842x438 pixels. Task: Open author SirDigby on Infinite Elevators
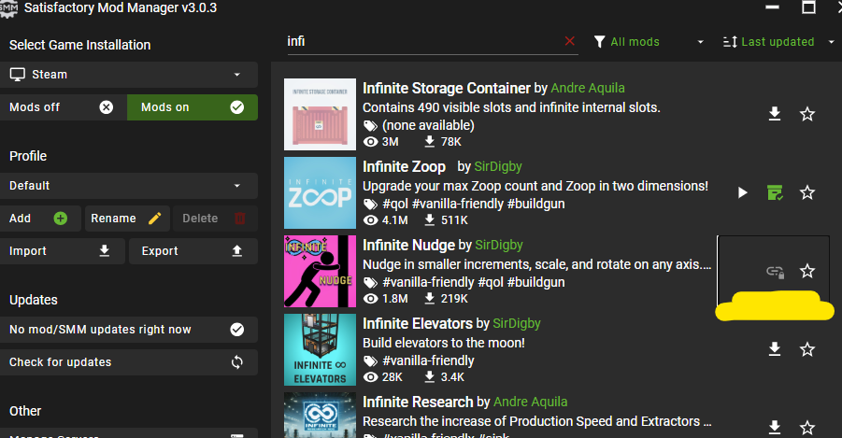pyautogui.click(x=517, y=323)
